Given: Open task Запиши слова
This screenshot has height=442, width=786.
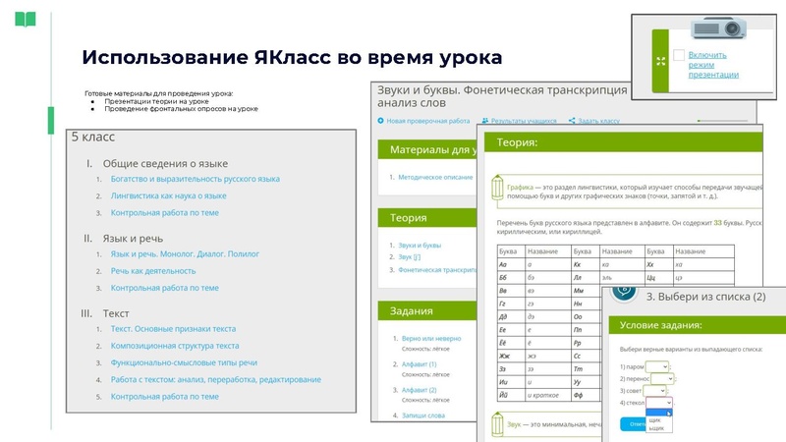Looking at the screenshot, I should [423, 415].
